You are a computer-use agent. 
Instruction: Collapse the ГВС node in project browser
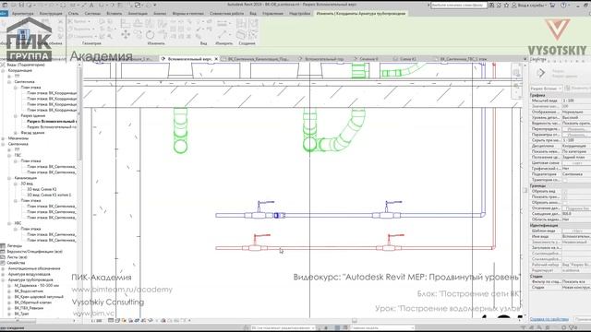pos(9,155)
